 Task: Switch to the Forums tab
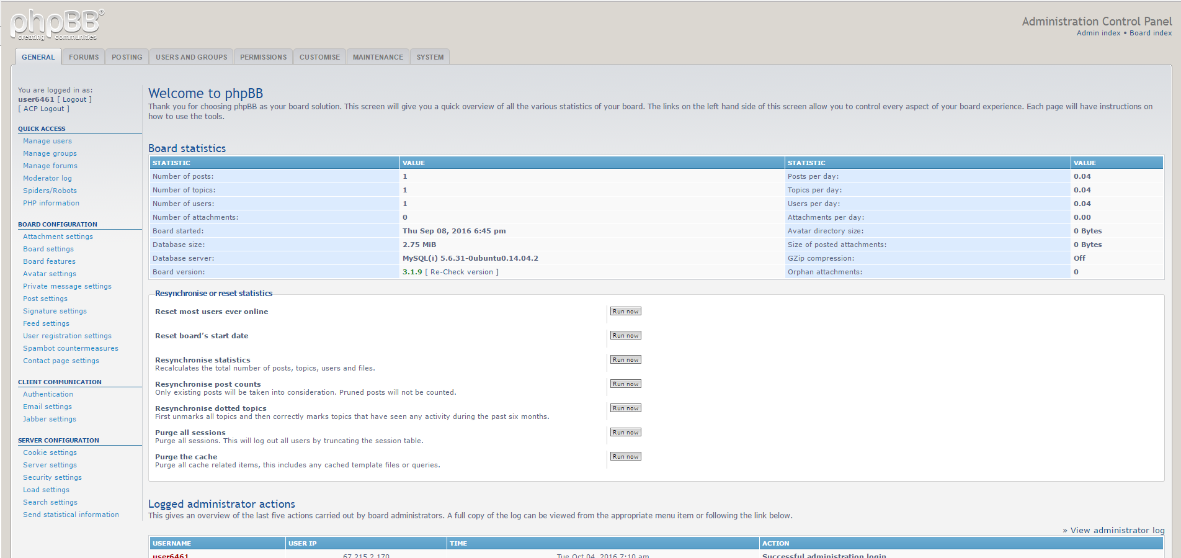point(84,57)
